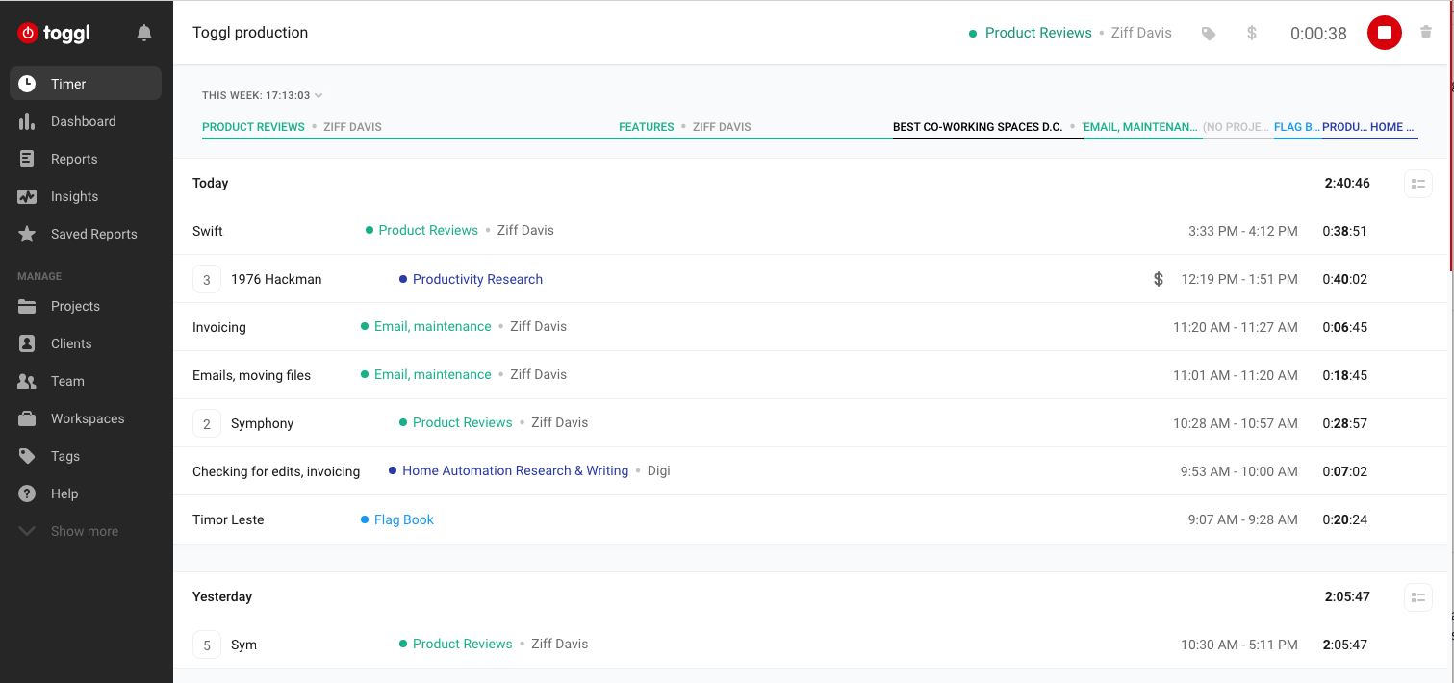Toggle billable dollar icon in timer bar
This screenshot has width=1454, height=683.
[1252, 33]
